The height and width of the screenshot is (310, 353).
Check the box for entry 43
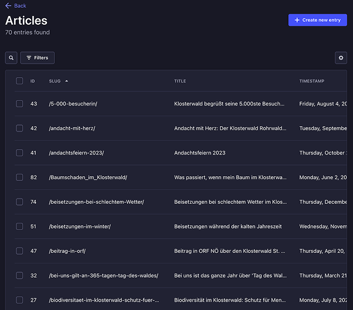click(x=19, y=104)
